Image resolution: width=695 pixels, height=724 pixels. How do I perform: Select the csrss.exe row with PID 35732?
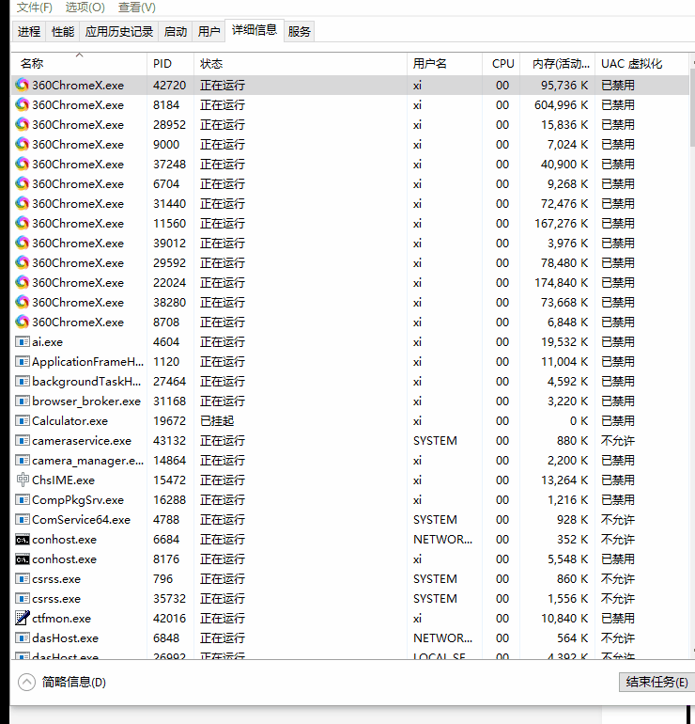pyautogui.click(x=350, y=598)
